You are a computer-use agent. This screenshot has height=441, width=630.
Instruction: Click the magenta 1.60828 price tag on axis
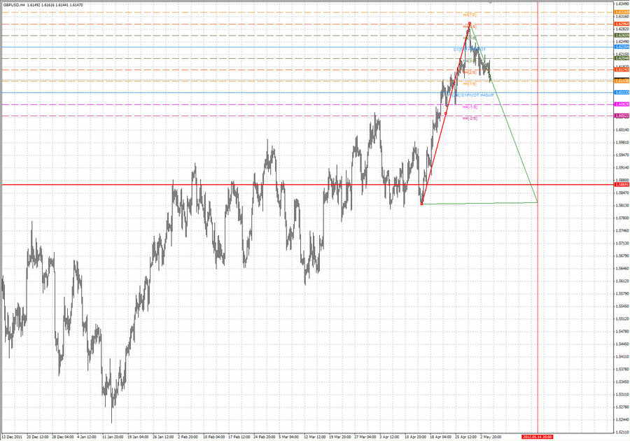pos(620,103)
